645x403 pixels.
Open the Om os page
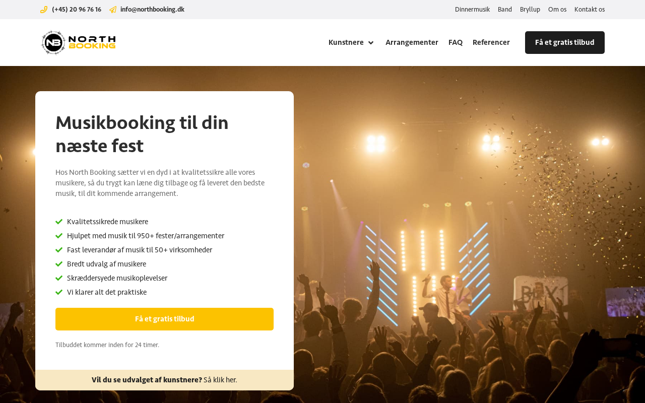tap(557, 10)
